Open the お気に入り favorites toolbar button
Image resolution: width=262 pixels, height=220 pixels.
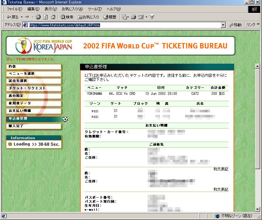pyautogui.click(x=88, y=17)
